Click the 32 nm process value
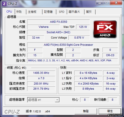Viewport: 124px width, 117px height. point(36,38)
